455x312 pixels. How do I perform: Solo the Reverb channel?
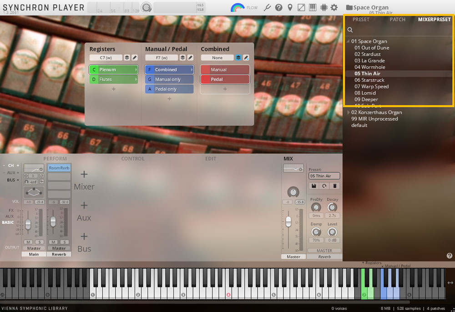pyautogui.click(x=64, y=242)
